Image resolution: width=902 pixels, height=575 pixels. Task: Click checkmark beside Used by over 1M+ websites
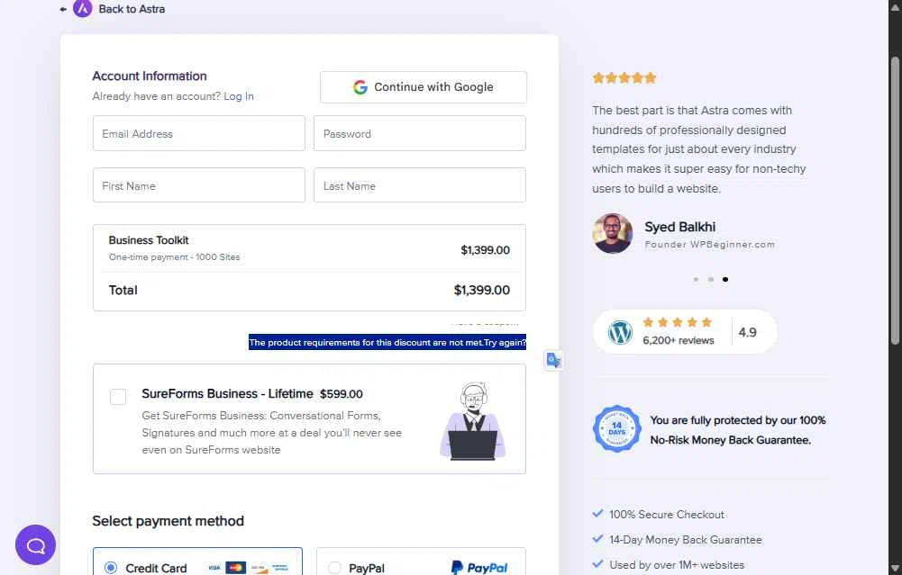[x=597, y=564]
